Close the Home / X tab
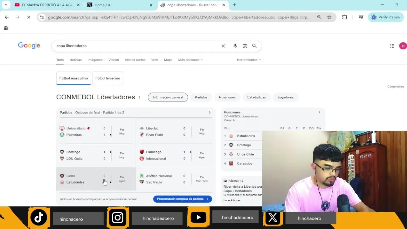Viewport: 407px width, 229px height. point(151,5)
